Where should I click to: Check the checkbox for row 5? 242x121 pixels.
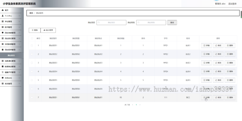32,80
